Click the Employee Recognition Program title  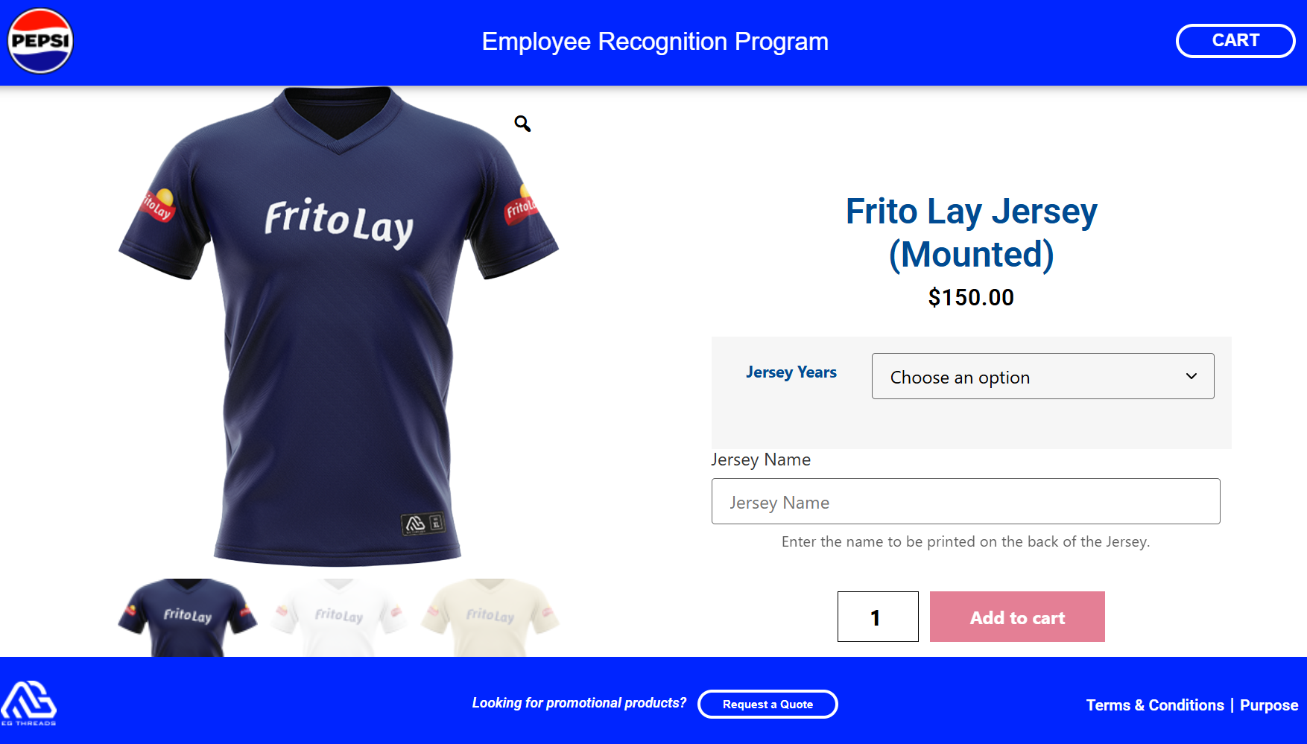point(655,42)
